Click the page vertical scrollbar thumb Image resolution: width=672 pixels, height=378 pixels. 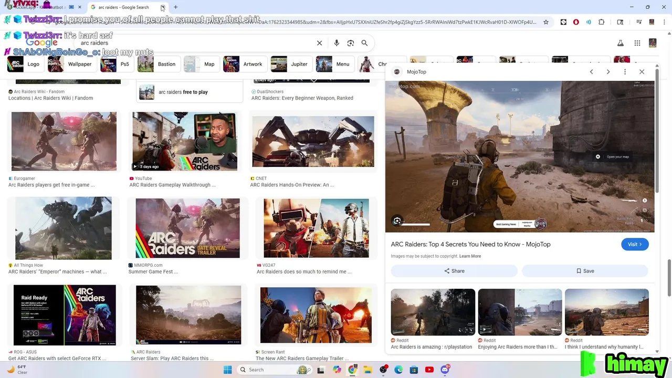point(669,278)
